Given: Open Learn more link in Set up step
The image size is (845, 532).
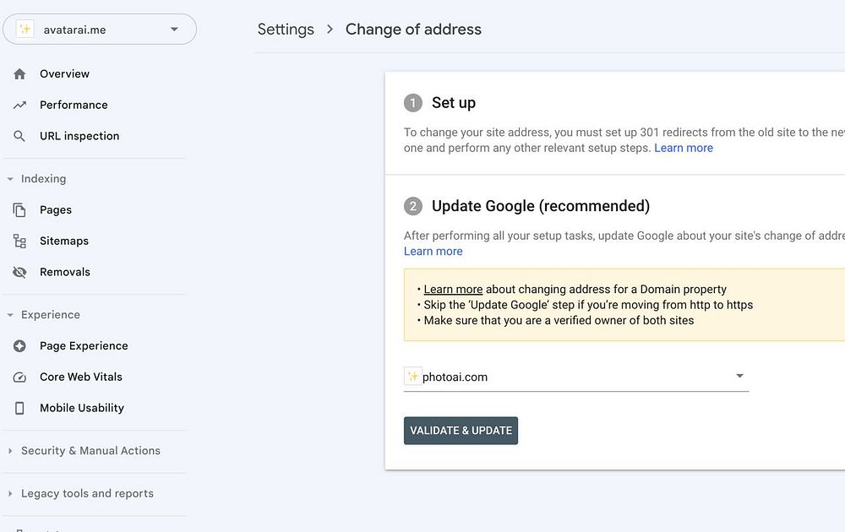Looking at the screenshot, I should point(683,148).
